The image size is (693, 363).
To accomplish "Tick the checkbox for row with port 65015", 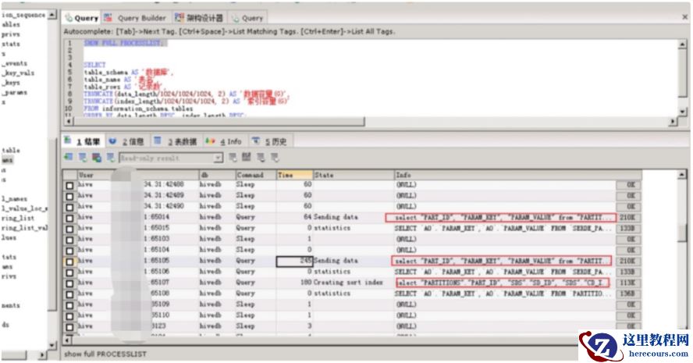I will click(69, 229).
